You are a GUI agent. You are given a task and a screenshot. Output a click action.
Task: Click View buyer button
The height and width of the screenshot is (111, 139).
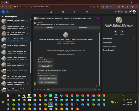(x=50, y=27)
